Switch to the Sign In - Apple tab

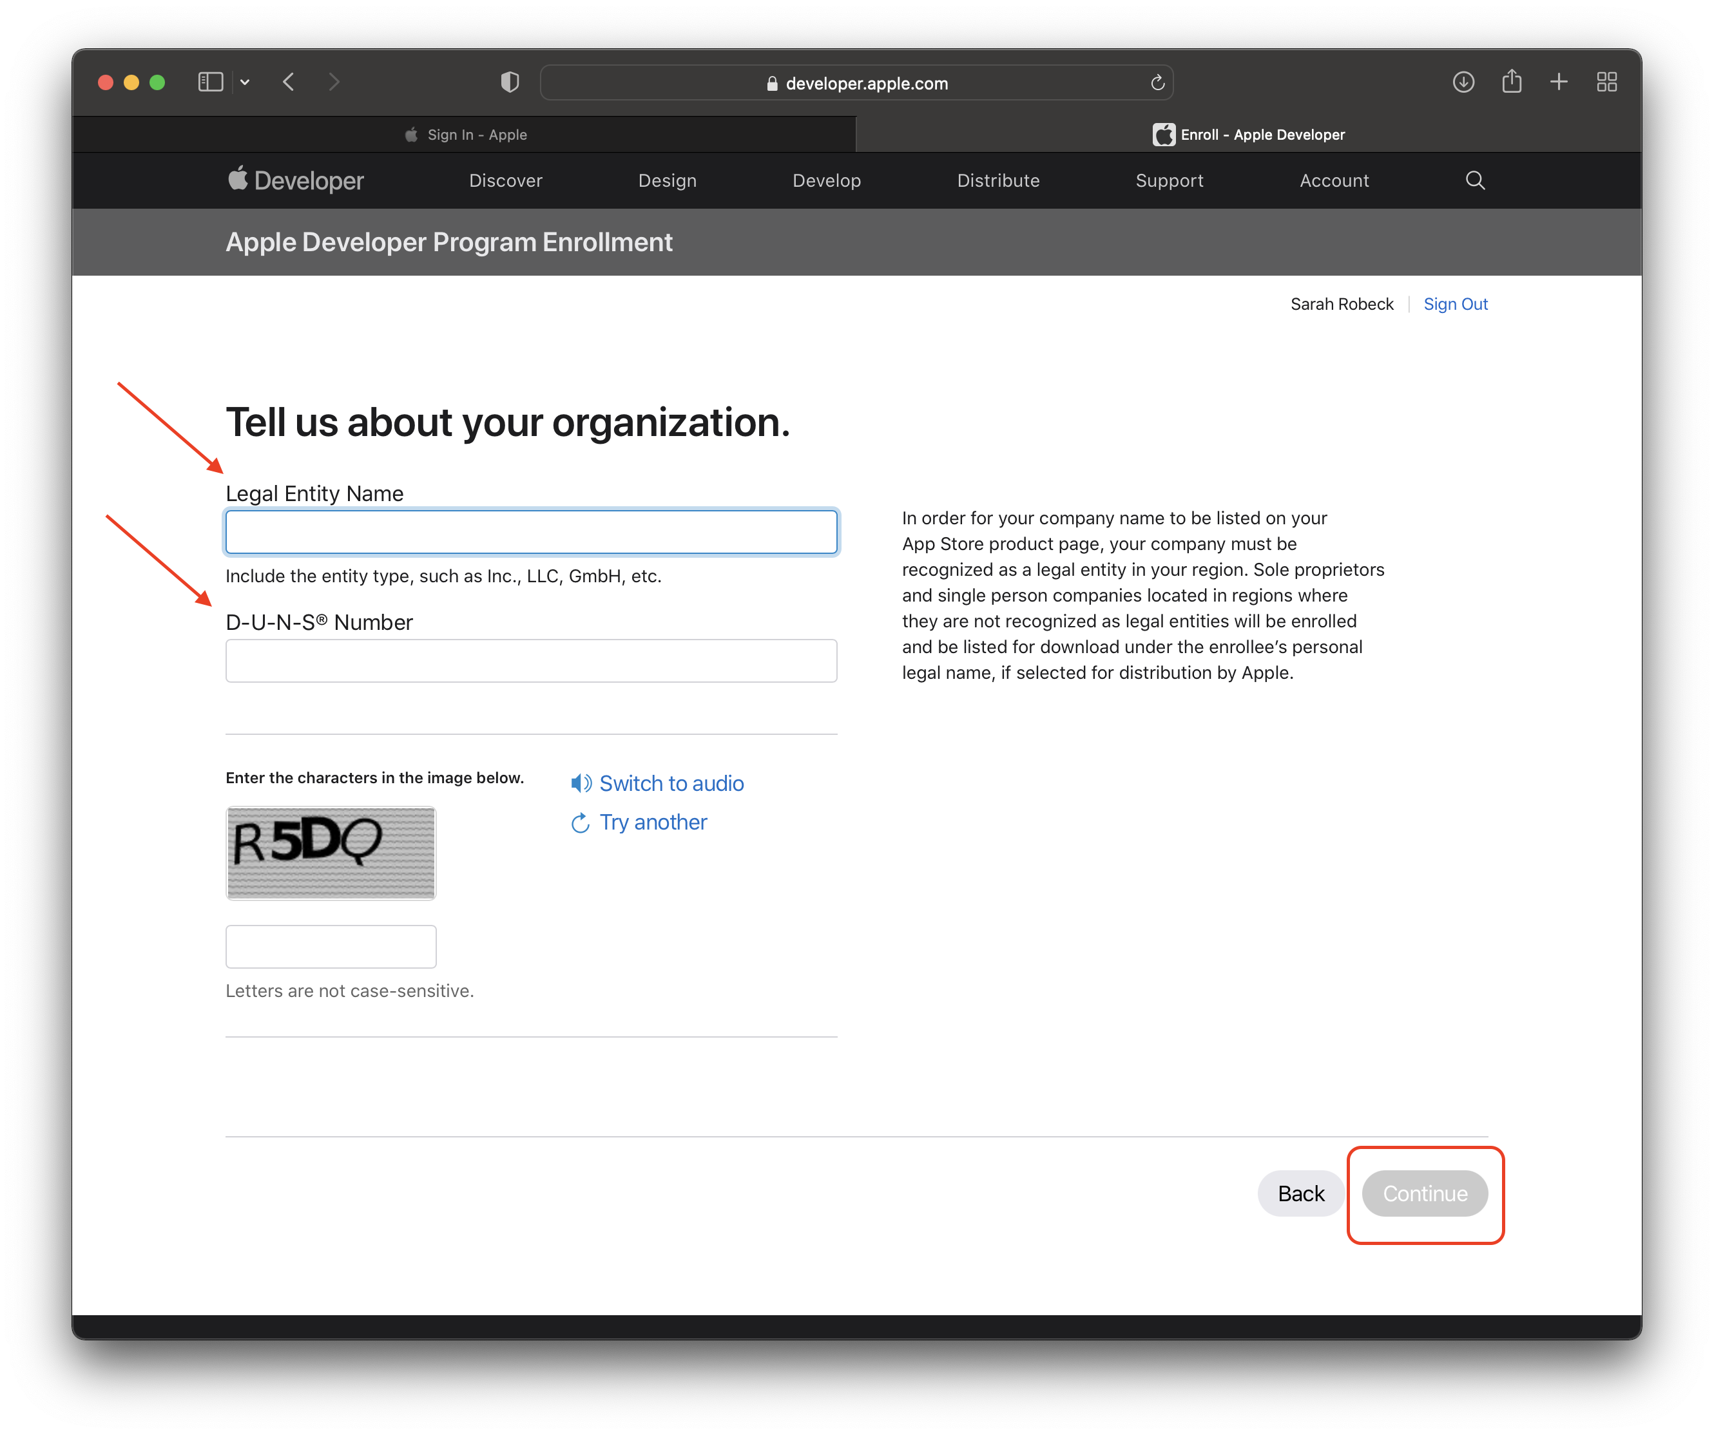(465, 135)
